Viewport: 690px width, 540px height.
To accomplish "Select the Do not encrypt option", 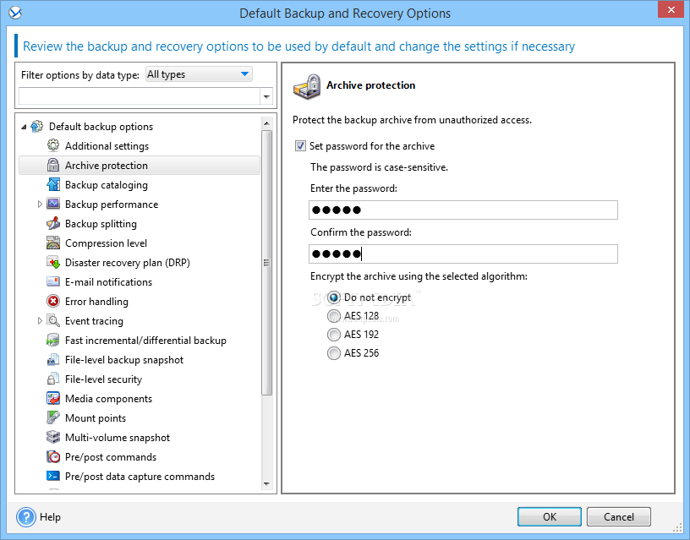I will click(333, 297).
